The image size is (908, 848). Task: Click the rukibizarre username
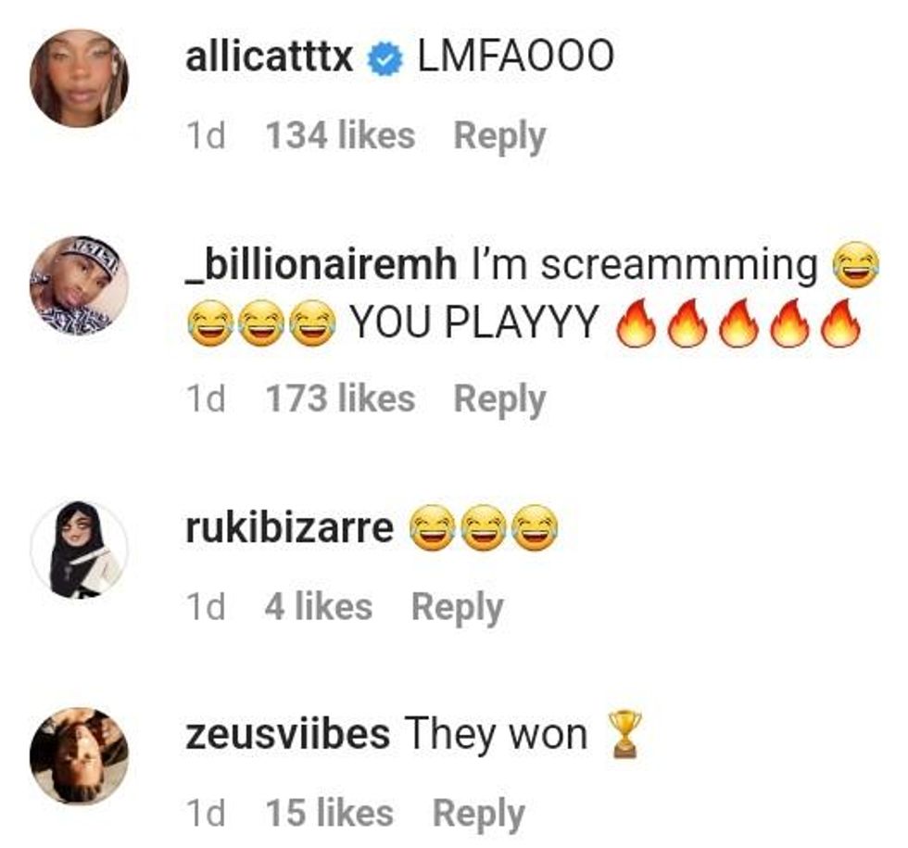(289, 528)
